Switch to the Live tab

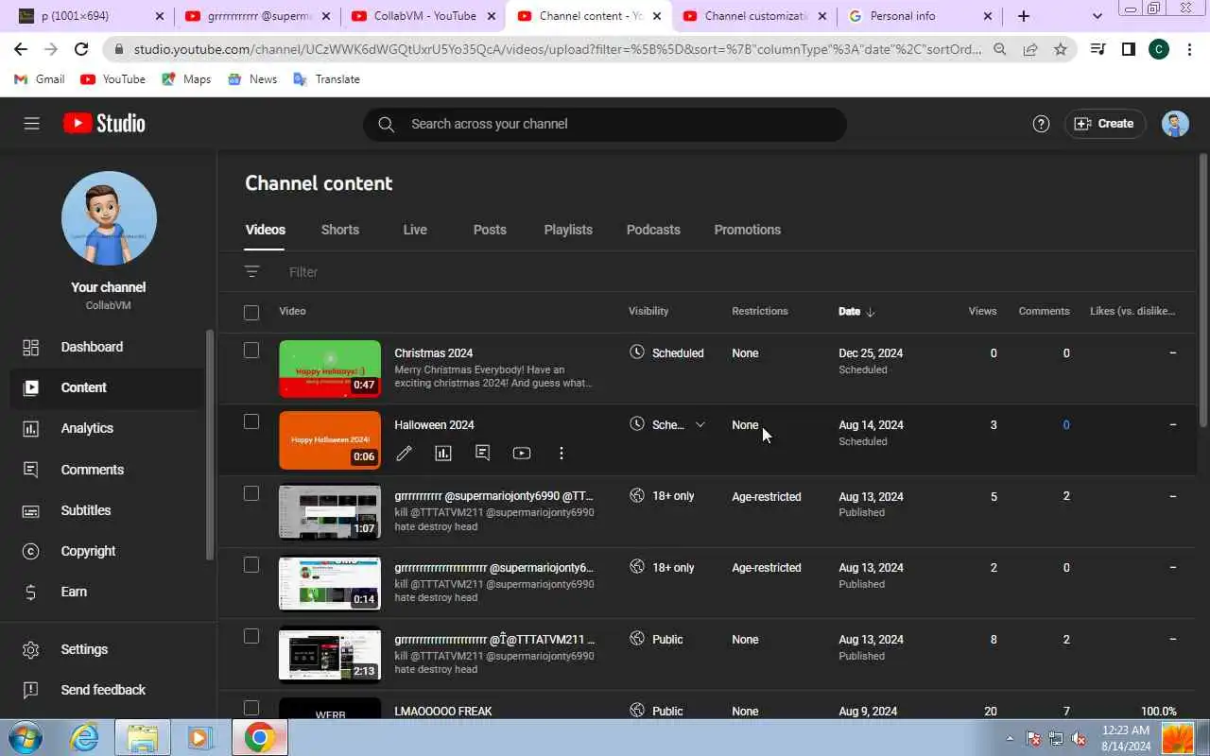415,230
